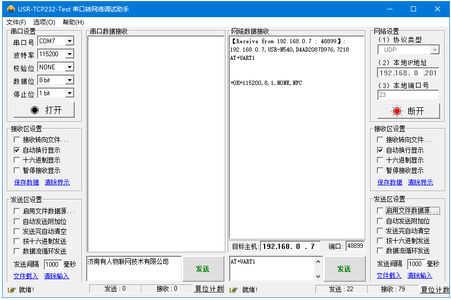Click network 文件载入 link
The height and width of the screenshot is (300, 451).
[389, 276]
